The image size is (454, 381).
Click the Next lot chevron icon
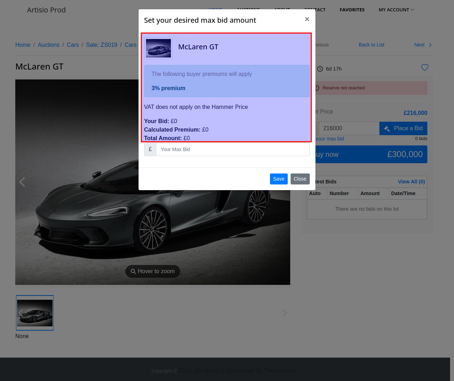pos(430,45)
